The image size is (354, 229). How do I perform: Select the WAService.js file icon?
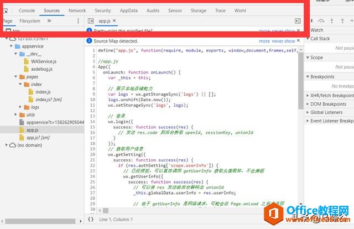(x=27, y=61)
